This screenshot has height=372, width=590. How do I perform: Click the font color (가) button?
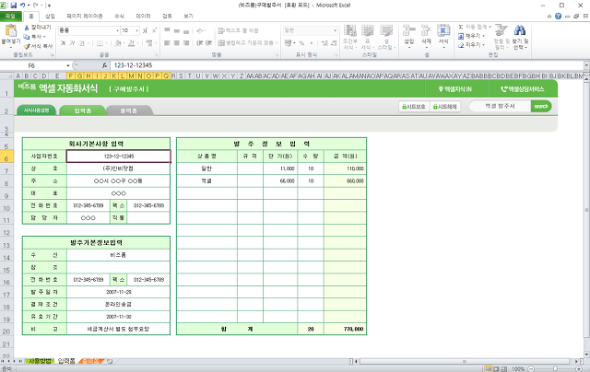131,43
